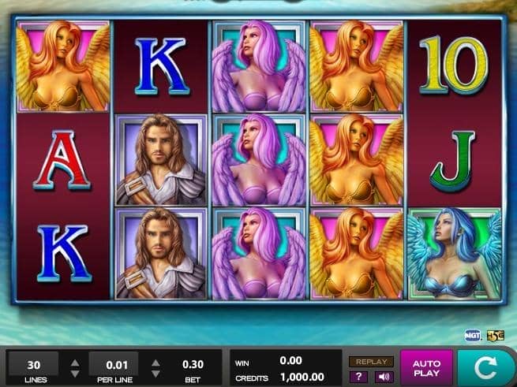Lower the per line bet with down arrow
Viewport: 517px width, 387px height.
155,374
